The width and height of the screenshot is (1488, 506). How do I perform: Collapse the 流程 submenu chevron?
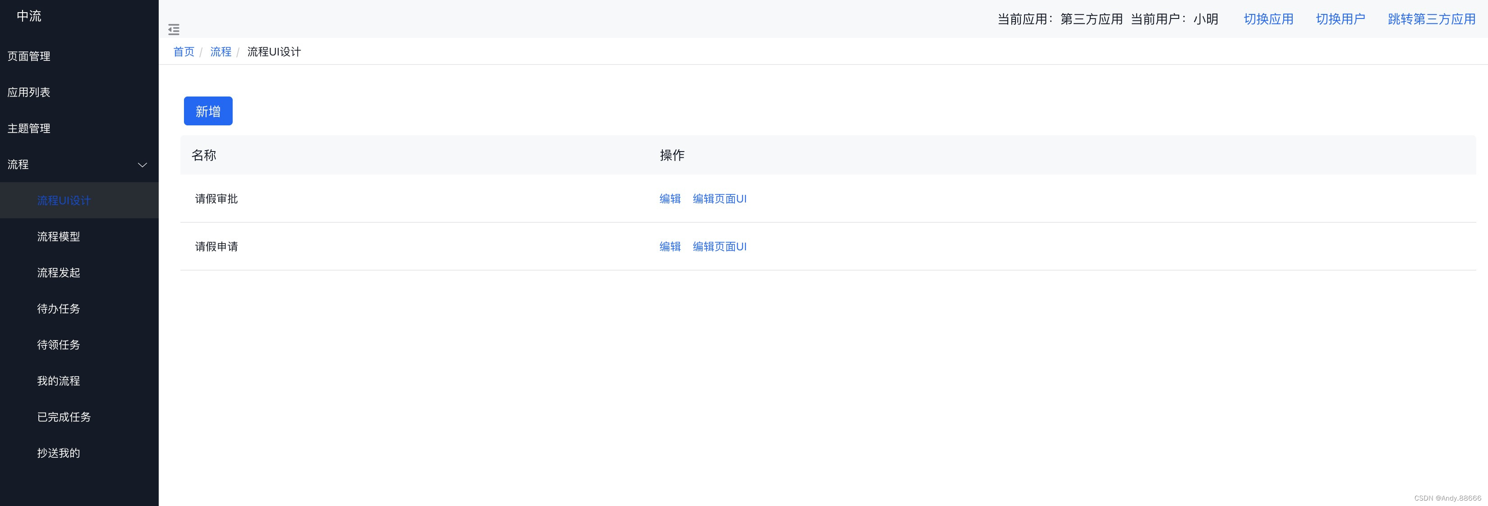tap(142, 165)
